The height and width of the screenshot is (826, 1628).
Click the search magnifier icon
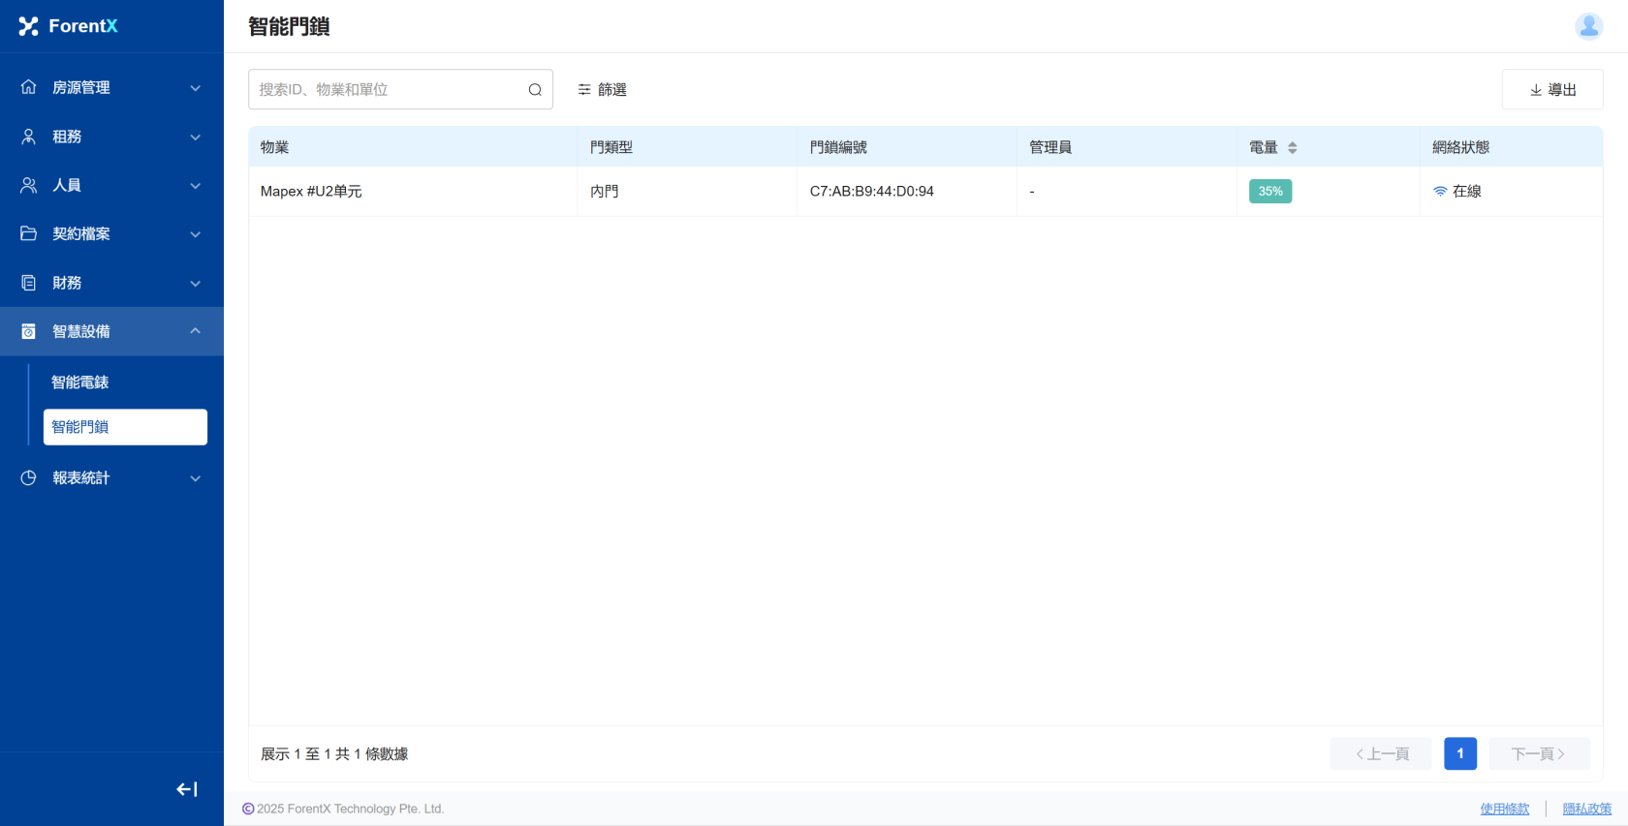535,90
